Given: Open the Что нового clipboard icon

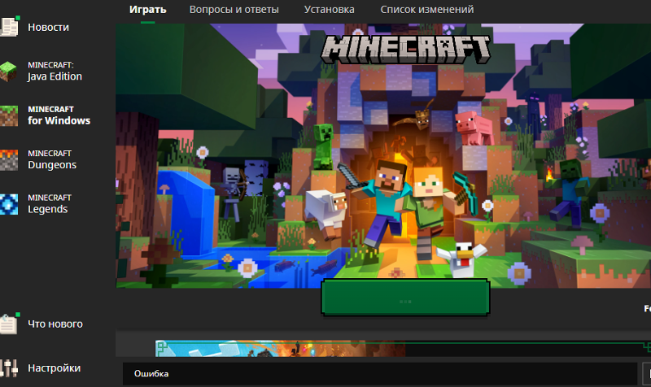Looking at the screenshot, I should (x=9, y=324).
